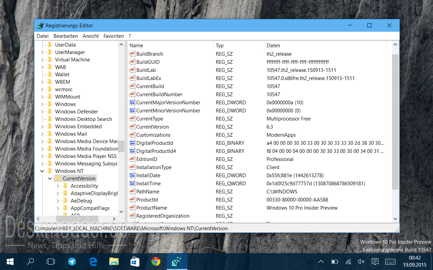Click the open folder icon of CurrentVersion

[57, 178]
